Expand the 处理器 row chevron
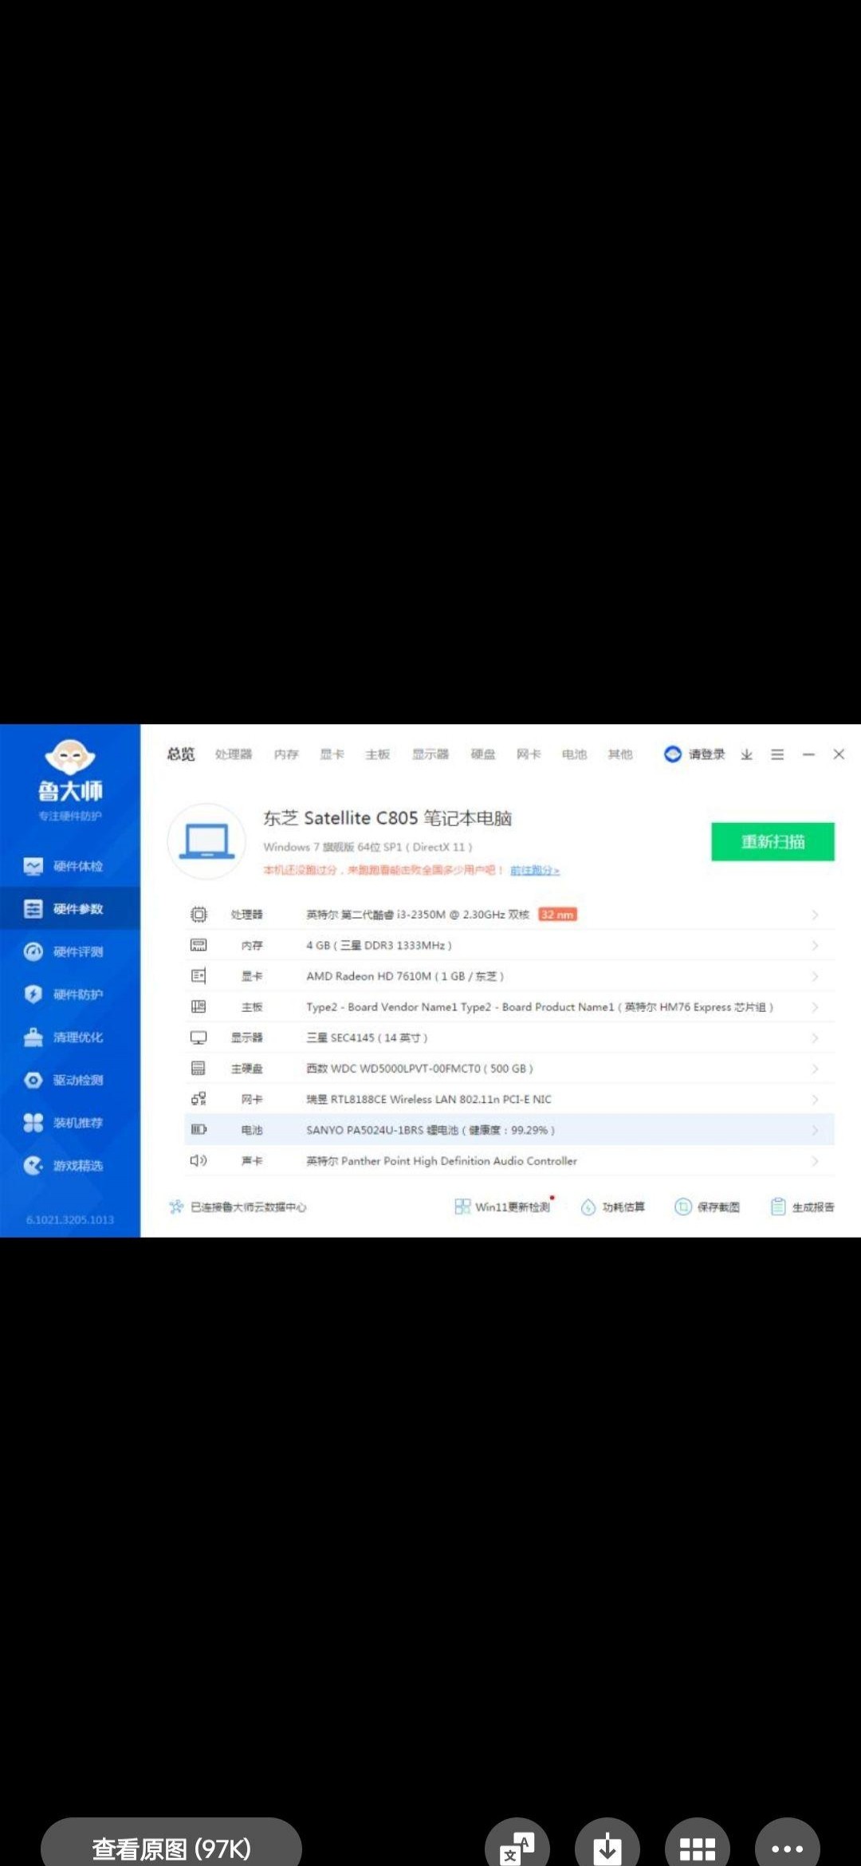Image resolution: width=861 pixels, height=1866 pixels. click(815, 915)
